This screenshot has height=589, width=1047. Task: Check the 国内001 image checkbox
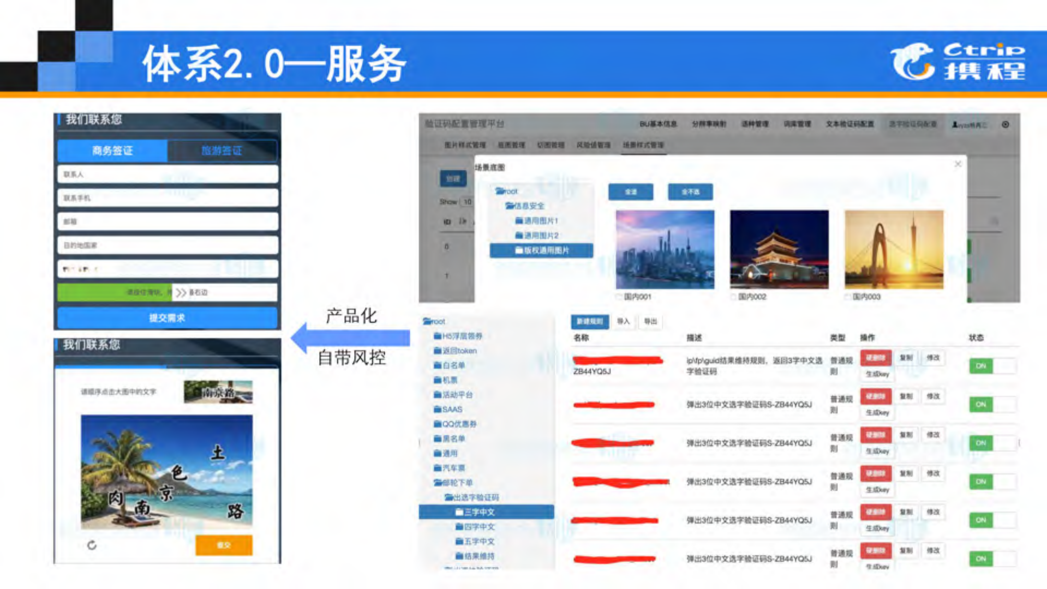tap(619, 297)
